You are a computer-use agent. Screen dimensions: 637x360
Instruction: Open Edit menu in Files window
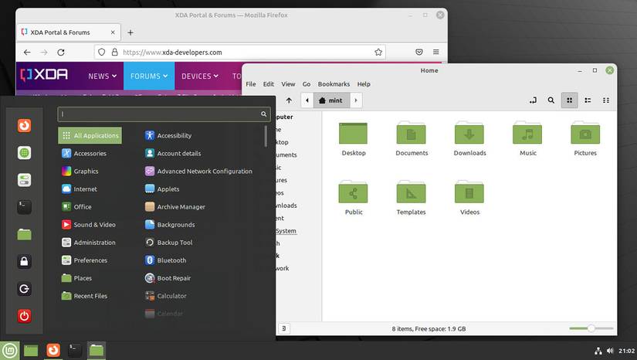point(269,84)
